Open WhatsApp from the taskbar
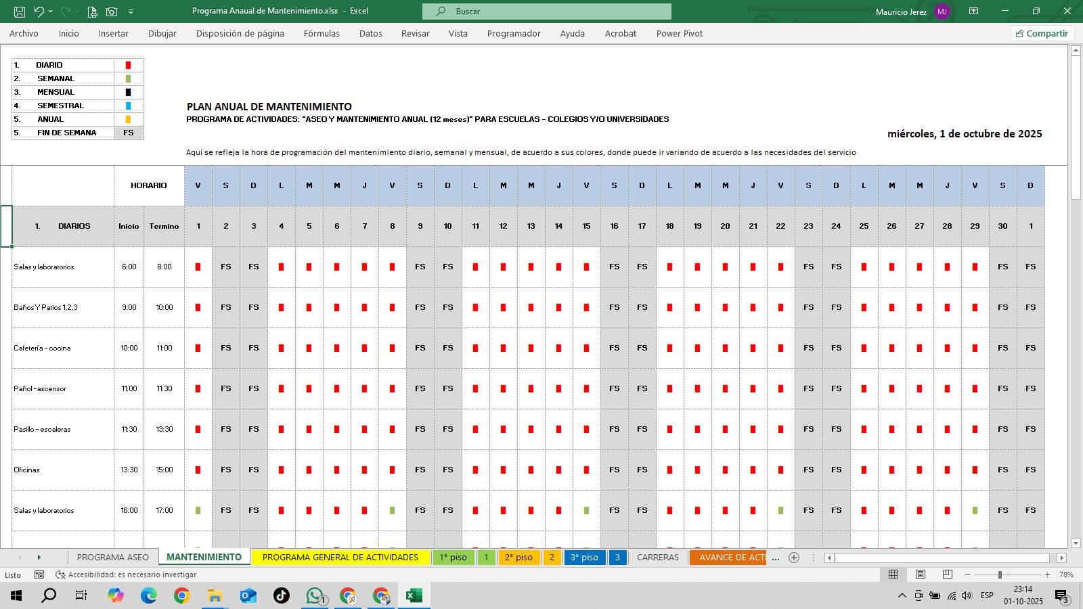Screen dimensions: 1083x609 tap(314, 596)
